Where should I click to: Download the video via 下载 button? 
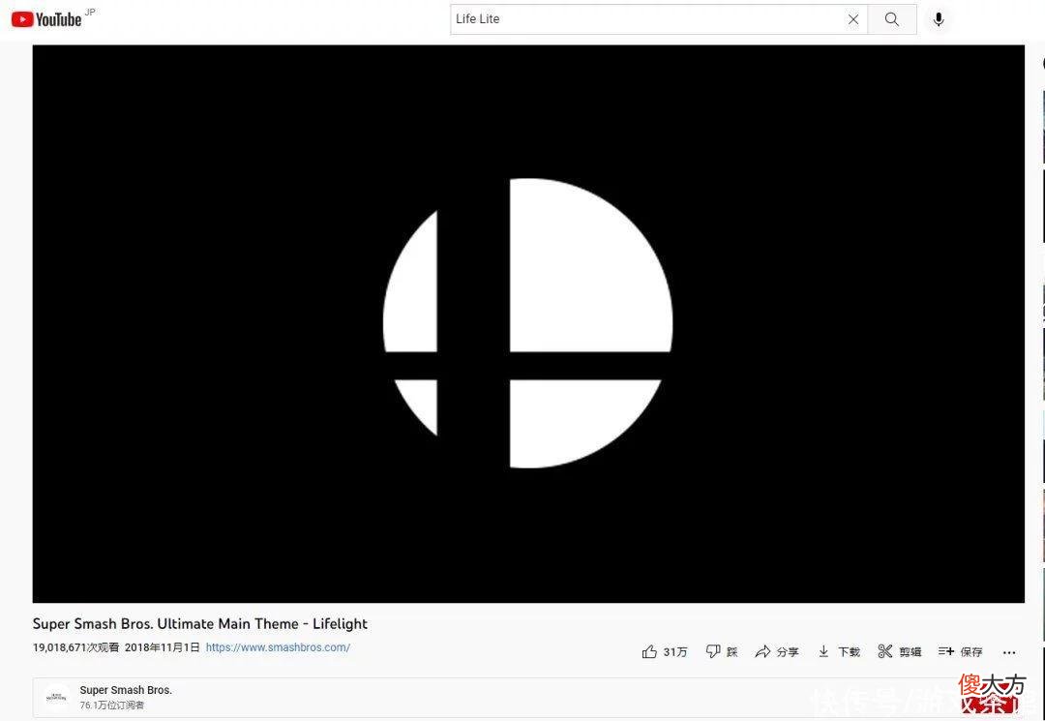pyautogui.click(x=839, y=651)
